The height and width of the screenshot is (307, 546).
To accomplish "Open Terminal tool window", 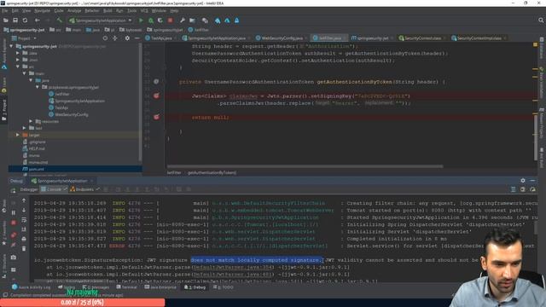I will point(126,287).
